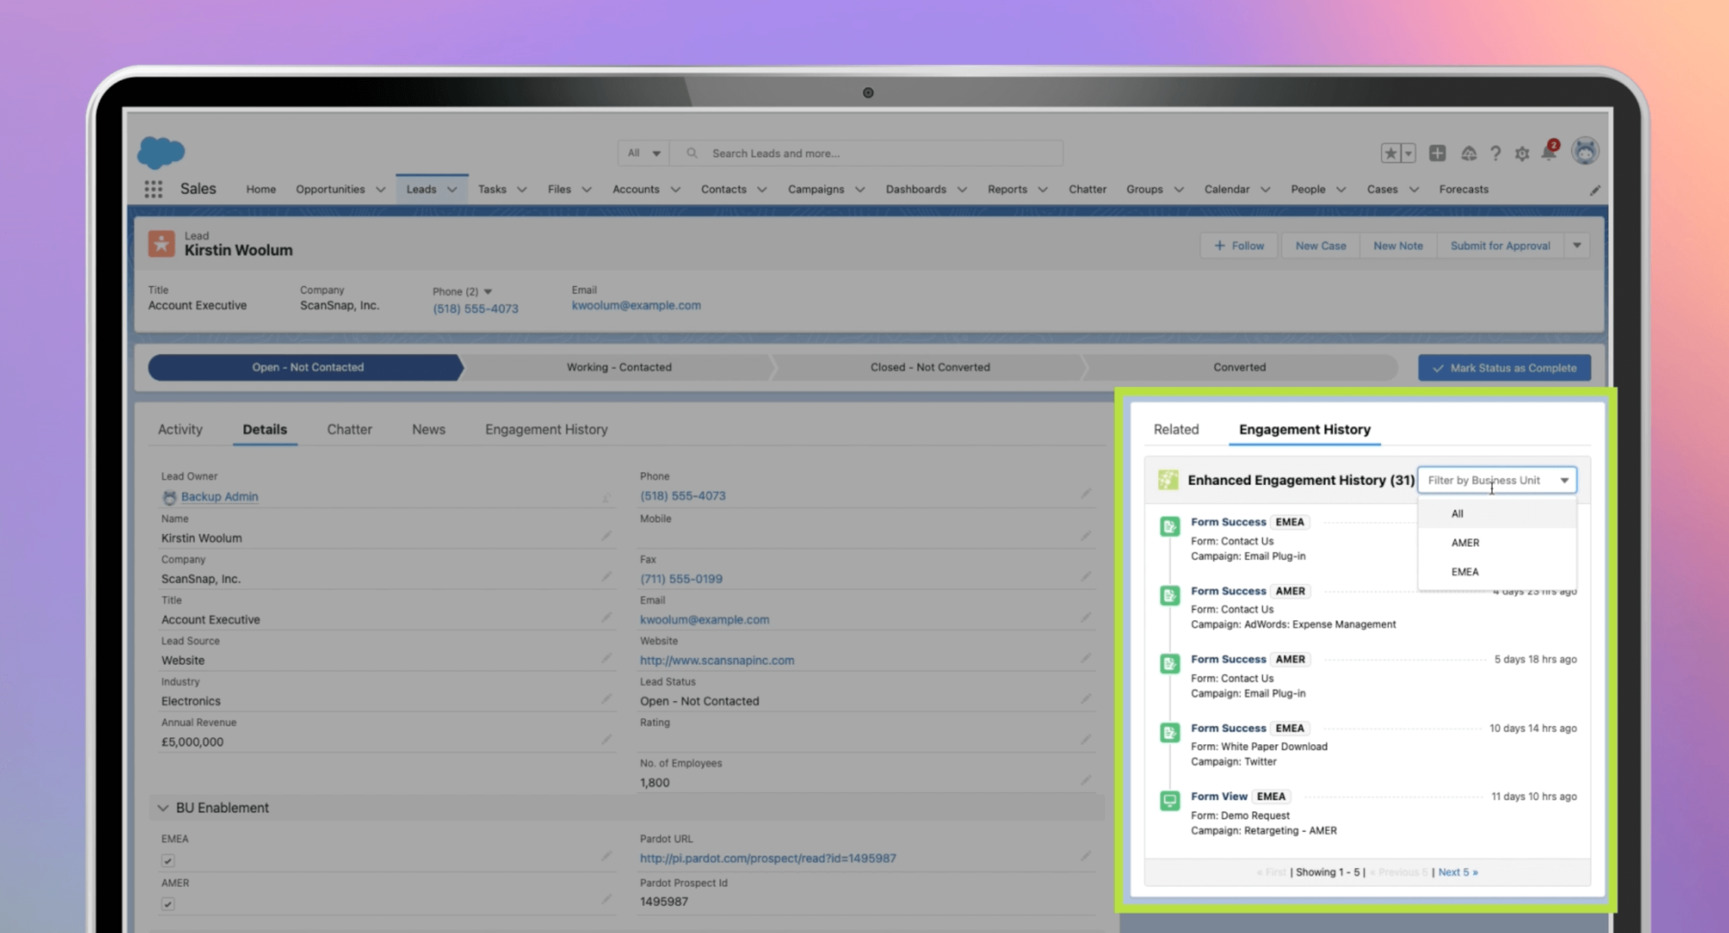Click the notification bell icon
Image resolution: width=1729 pixels, height=933 pixels.
click(1550, 153)
